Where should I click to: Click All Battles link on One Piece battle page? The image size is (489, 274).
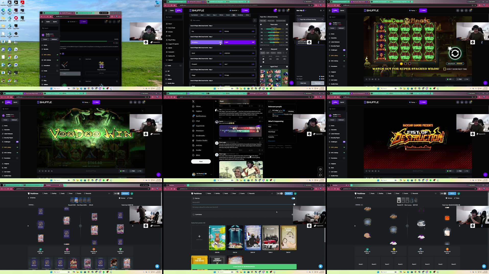32,198
